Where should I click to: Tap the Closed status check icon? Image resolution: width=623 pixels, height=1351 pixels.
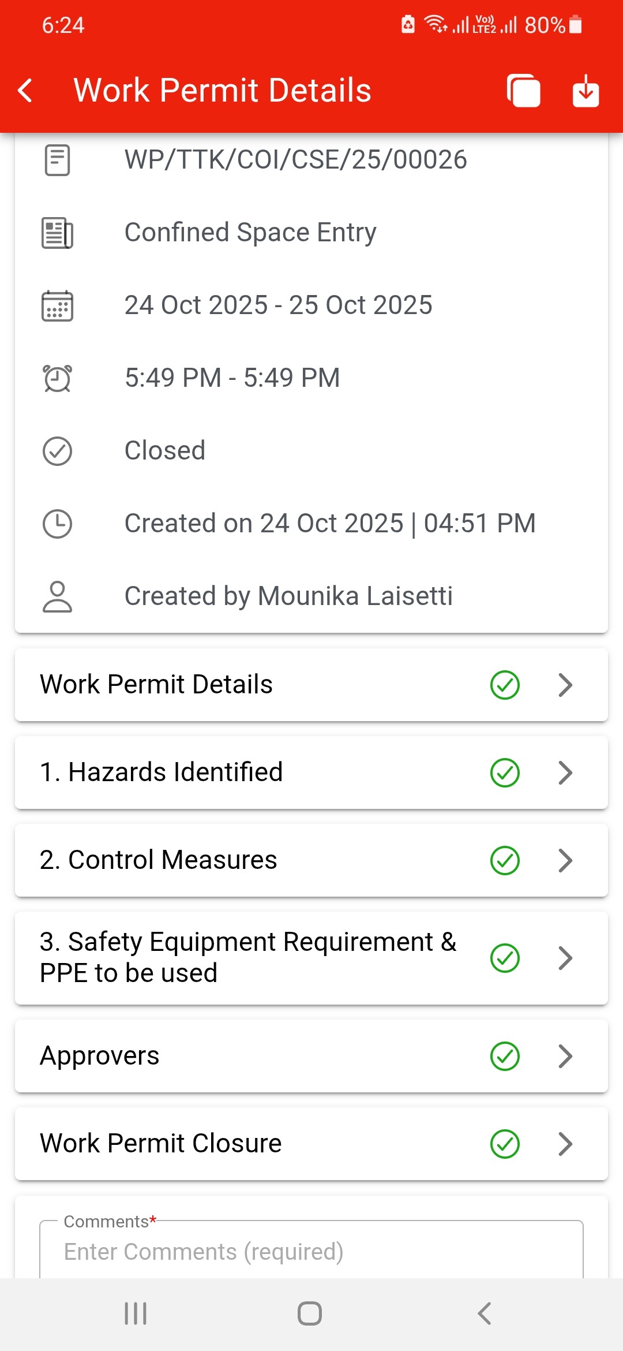tap(57, 451)
